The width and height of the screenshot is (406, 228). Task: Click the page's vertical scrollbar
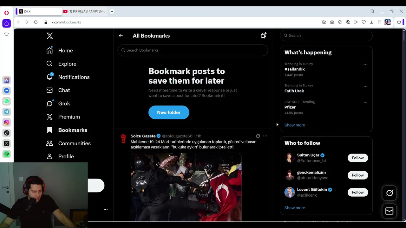(x=404, y=95)
